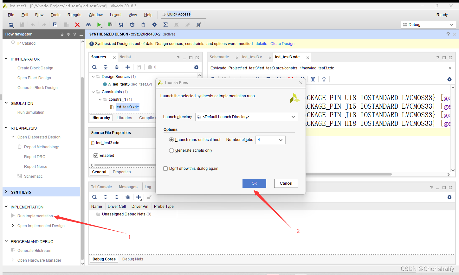Open the Flow menu
Viewport: 459px width, 275px height.
tap(39, 15)
